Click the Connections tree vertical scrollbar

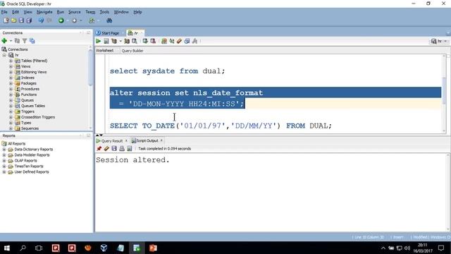(91, 68)
